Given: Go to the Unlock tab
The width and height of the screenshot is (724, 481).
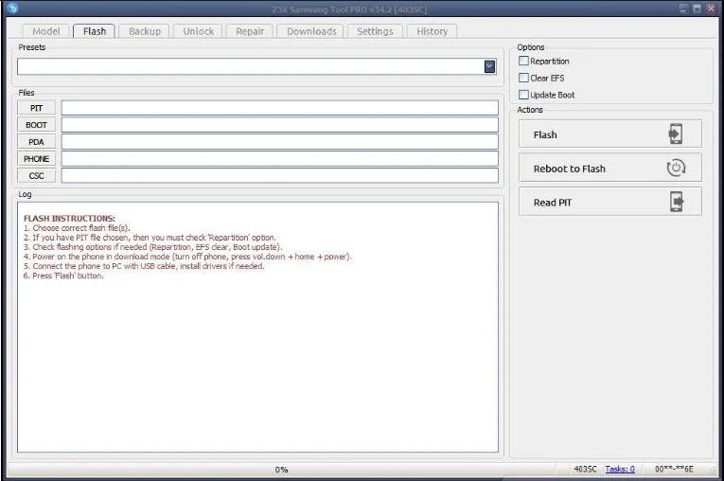Looking at the screenshot, I should click(x=198, y=31).
